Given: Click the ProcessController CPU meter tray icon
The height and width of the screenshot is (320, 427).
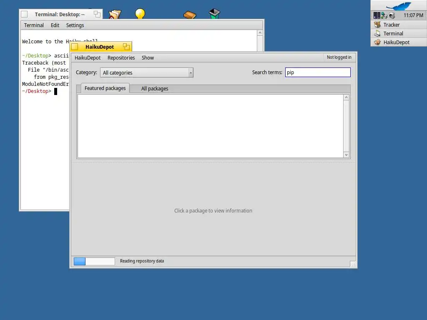Looking at the screenshot, I should 377,15.
